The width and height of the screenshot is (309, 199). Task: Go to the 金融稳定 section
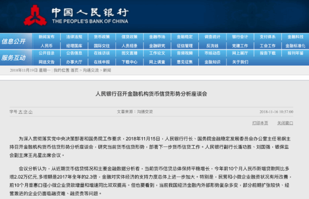coord(184,37)
